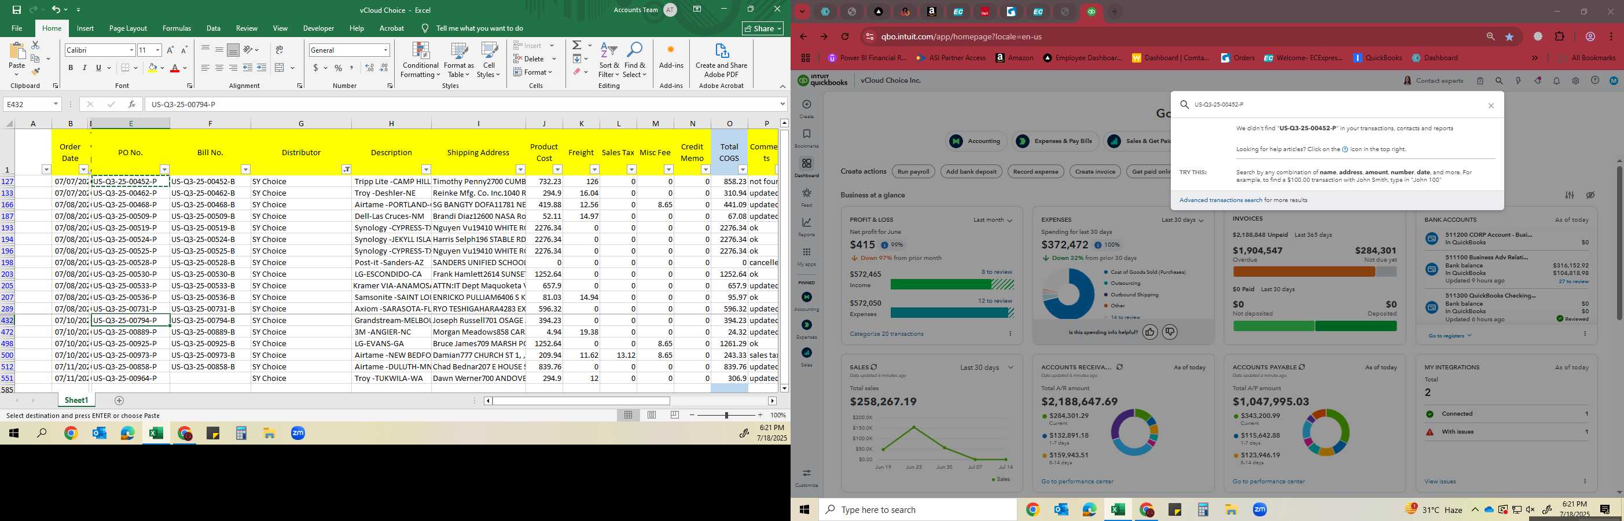
Task: Click the thumbs up helpful icon
Action: tap(1150, 332)
